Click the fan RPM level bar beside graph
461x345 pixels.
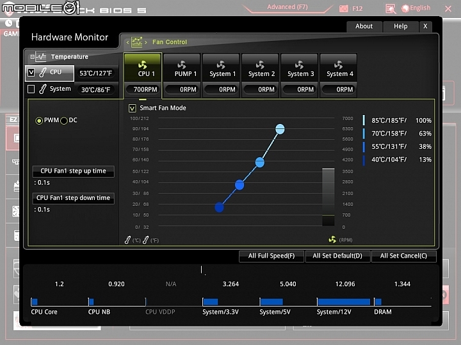[328, 197]
